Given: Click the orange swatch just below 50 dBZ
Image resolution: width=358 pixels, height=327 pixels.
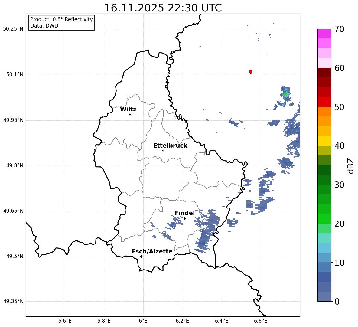Looking at the screenshot, I should [x=324, y=112].
